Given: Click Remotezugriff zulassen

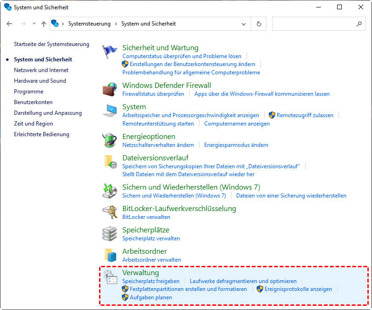Looking at the screenshot, I should 305,115.
